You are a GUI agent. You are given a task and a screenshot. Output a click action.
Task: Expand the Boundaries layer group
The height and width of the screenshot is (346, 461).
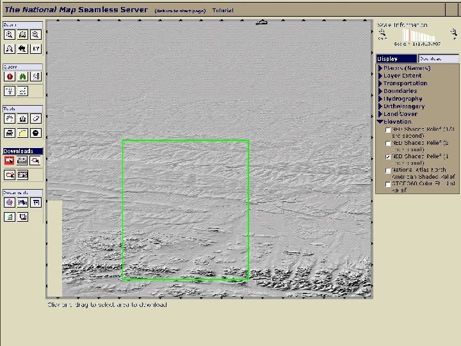tap(380, 91)
